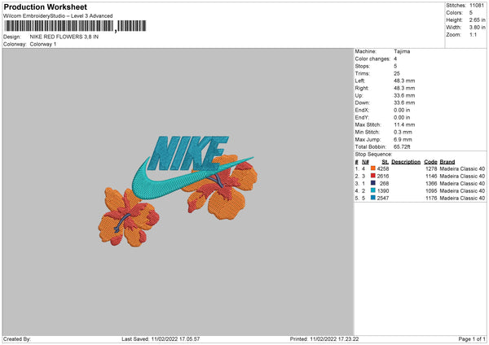This screenshot has height=345, width=489.
Task: Click thread code "1366"
Action: click(x=431, y=183)
